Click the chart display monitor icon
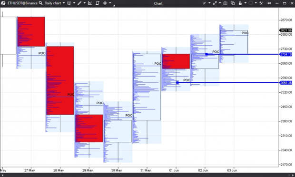This screenshot has width=295, height=177. click(x=69, y=3)
